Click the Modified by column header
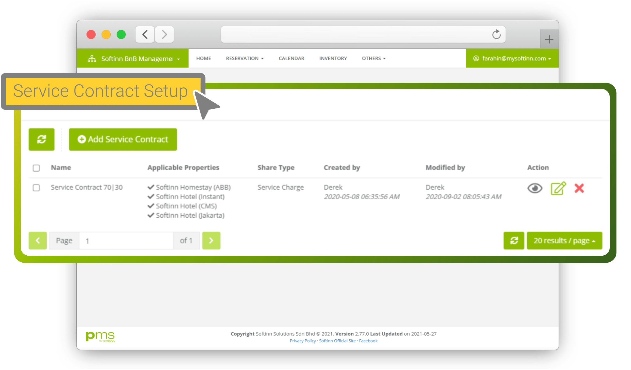 pyautogui.click(x=445, y=167)
